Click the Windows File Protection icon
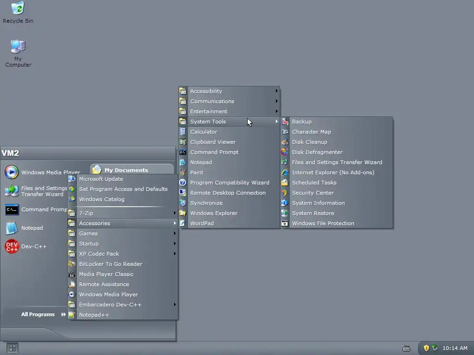Viewport: 474px width, 355px height. click(285, 223)
